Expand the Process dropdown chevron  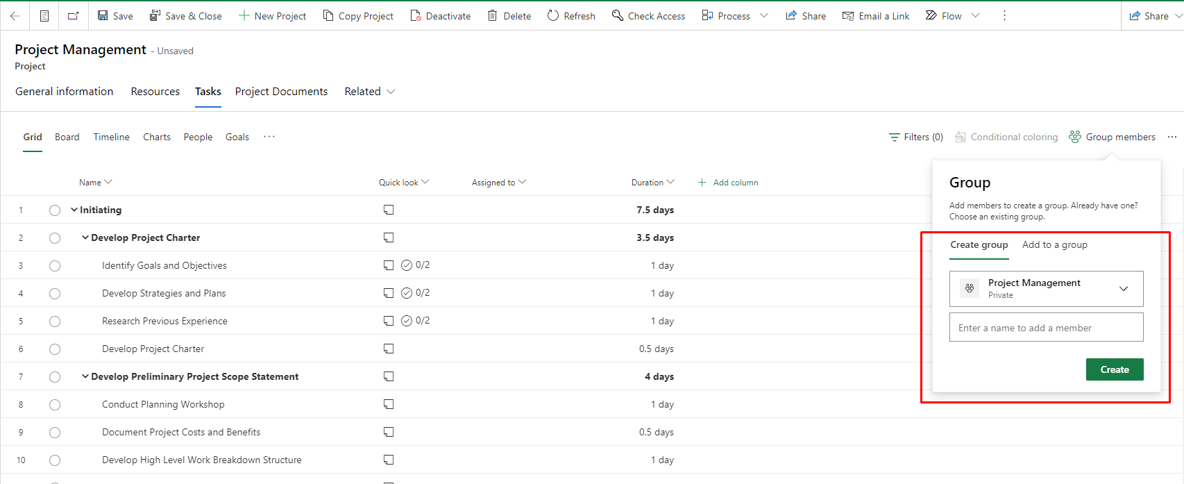(x=764, y=15)
